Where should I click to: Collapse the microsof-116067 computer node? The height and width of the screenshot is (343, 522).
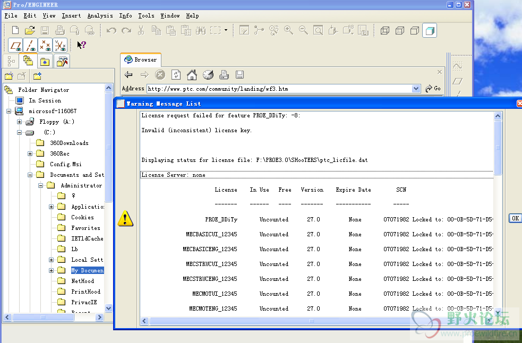click(9, 111)
